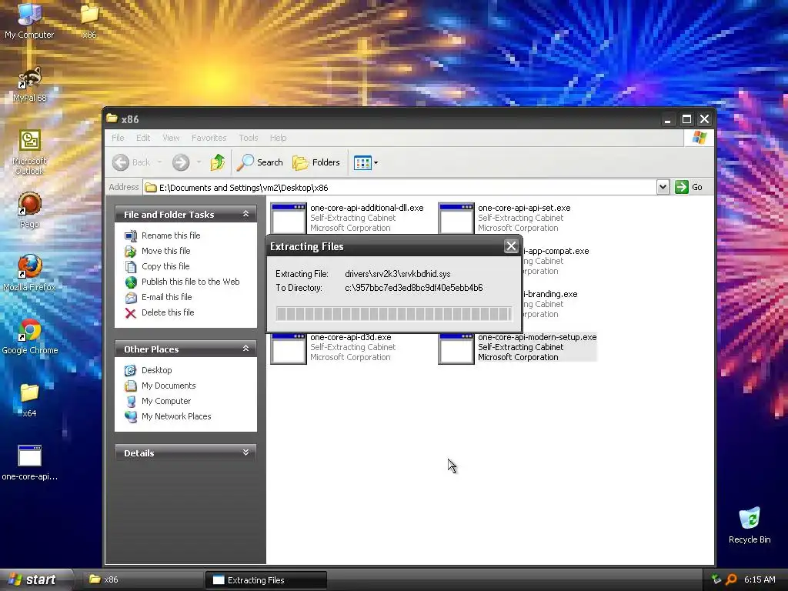Minimize the x86 Explorer window
The image size is (788, 591).
click(667, 119)
